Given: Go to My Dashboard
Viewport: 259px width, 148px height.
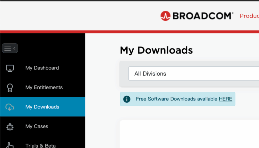Looking at the screenshot, I should tap(42, 68).
